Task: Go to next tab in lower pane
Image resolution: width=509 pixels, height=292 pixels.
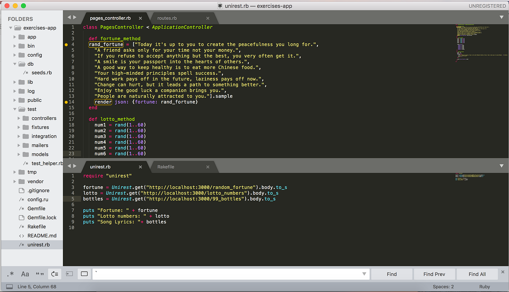Action: (x=75, y=166)
